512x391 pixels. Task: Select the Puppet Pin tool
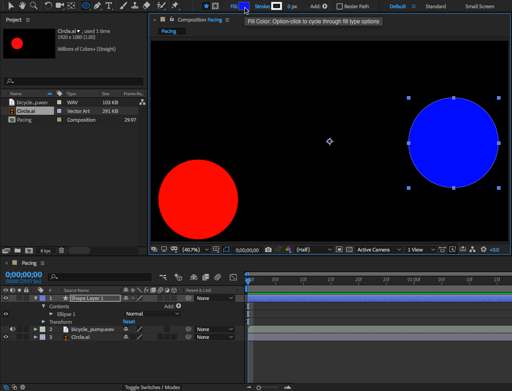pos(175,6)
